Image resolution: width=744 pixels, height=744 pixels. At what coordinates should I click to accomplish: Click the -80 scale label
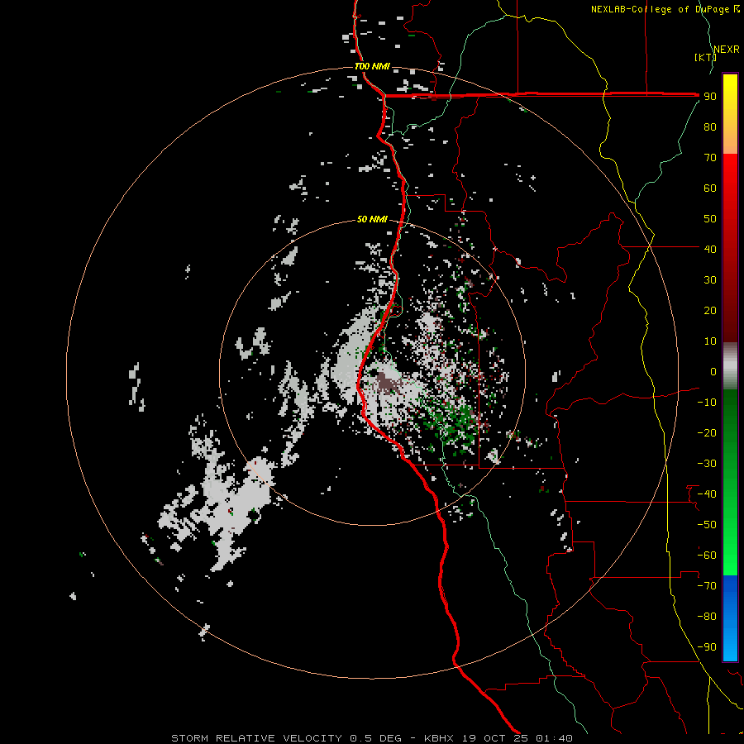pos(707,617)
